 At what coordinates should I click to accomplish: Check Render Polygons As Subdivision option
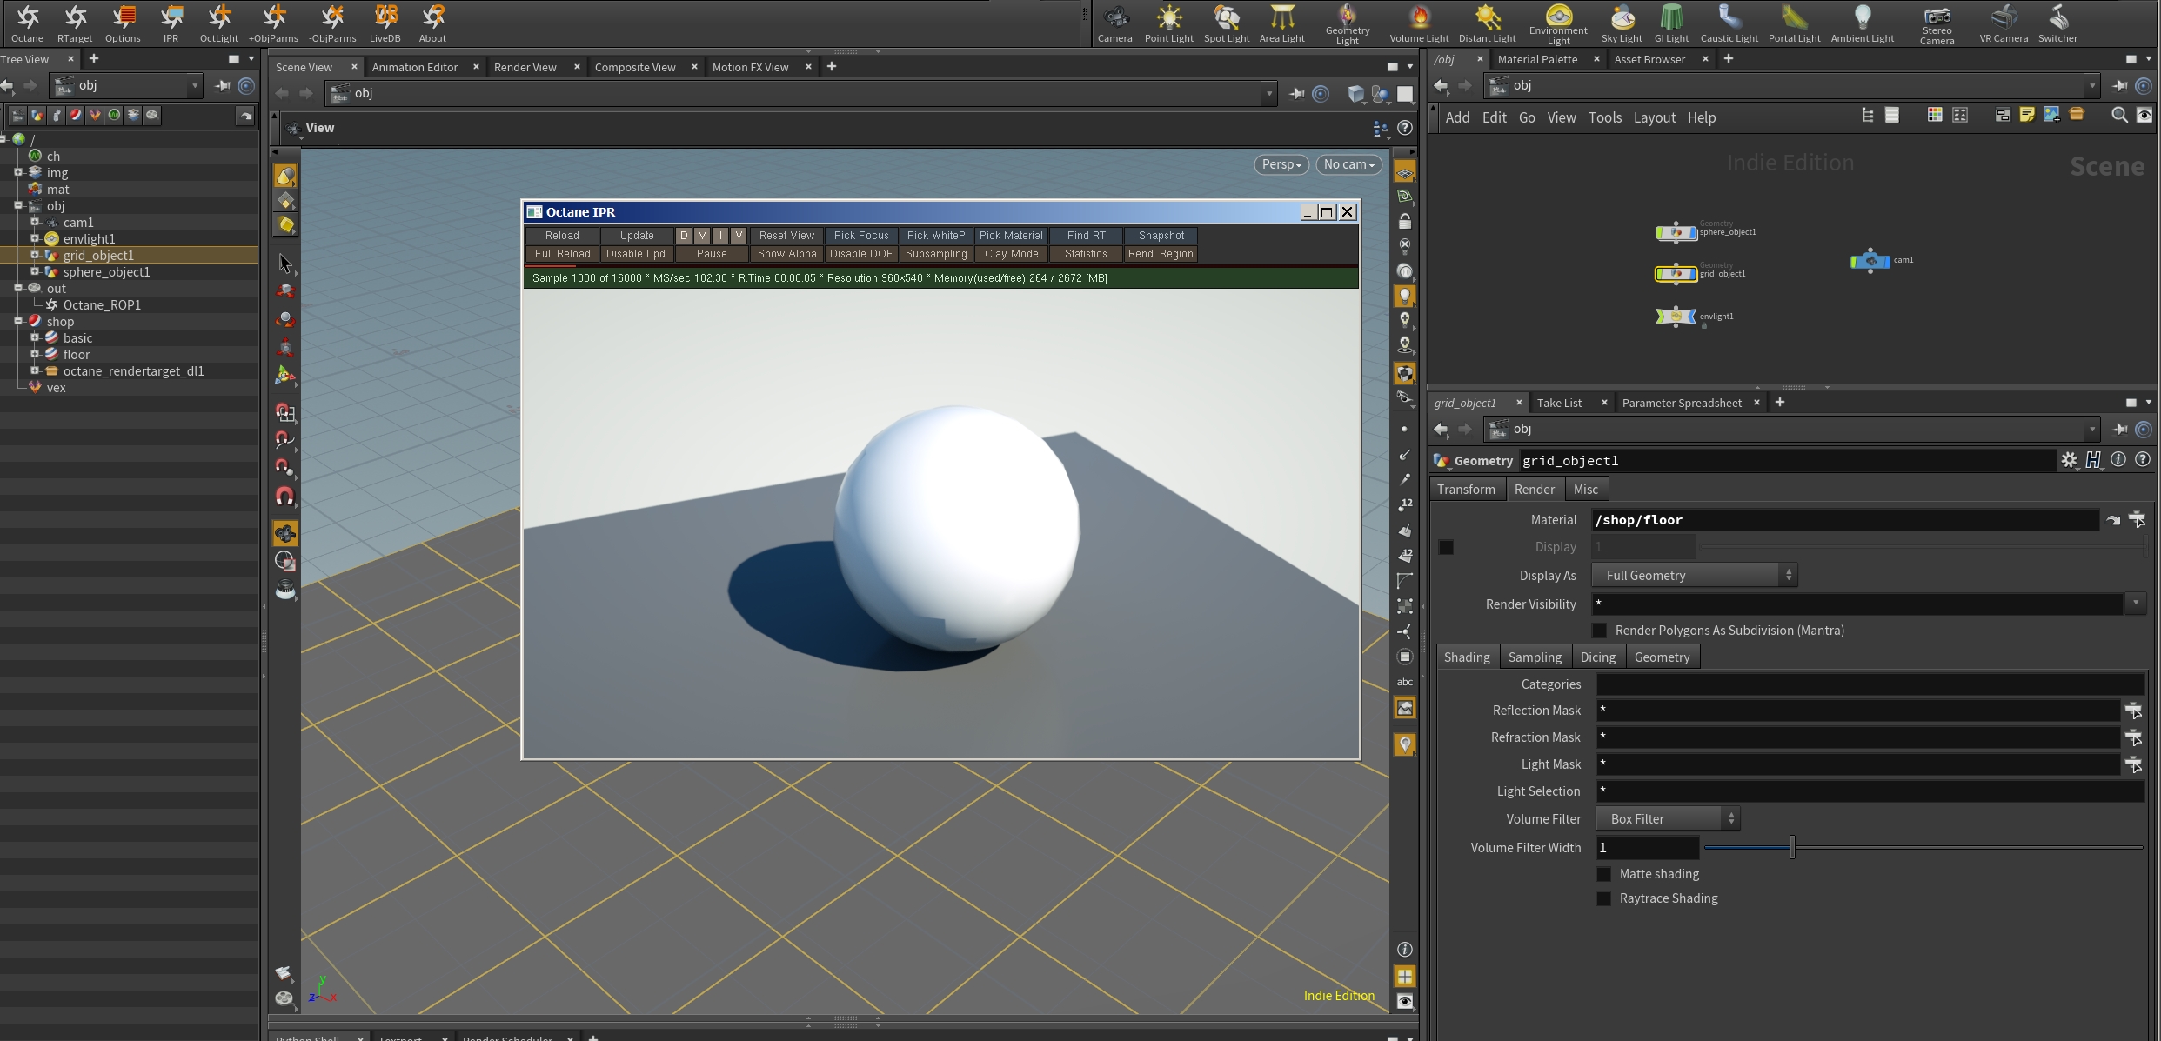[x=1599, y=631]
